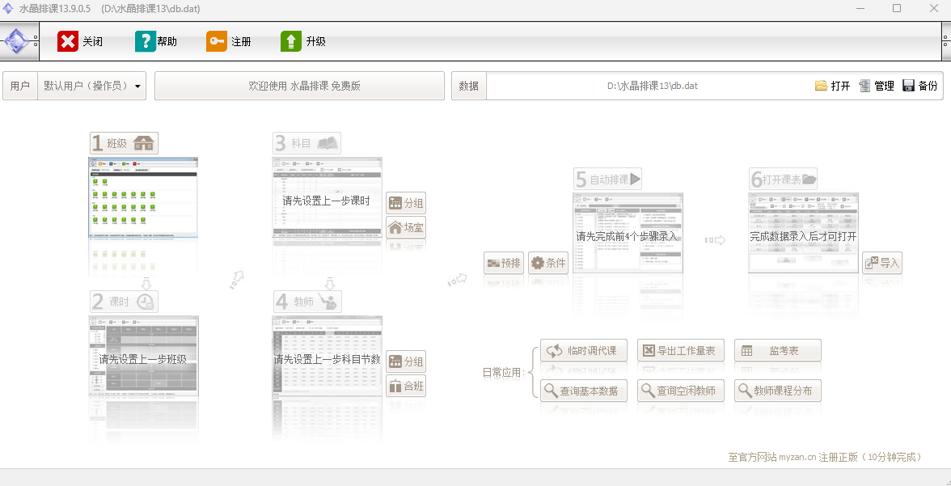Expand the 默认用户（操作员）dropdown
This screenshot has height=486, width=951.
tap(92, 87)
